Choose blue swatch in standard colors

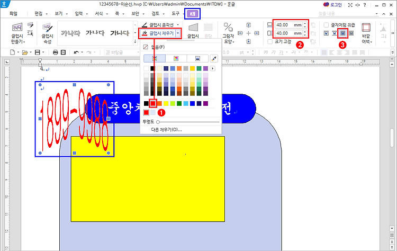pos(193,103)
